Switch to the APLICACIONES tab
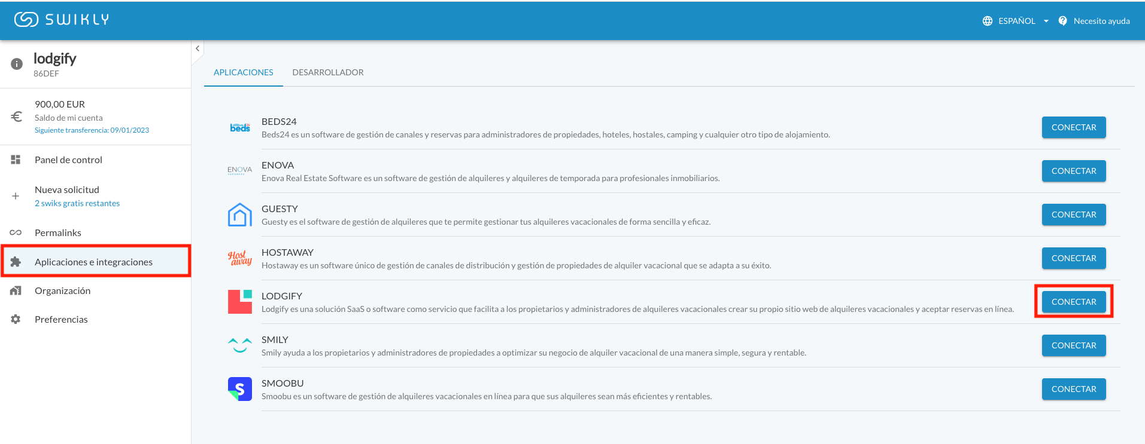This screenshot has width=1145, height=444. (x=244, y=72)
